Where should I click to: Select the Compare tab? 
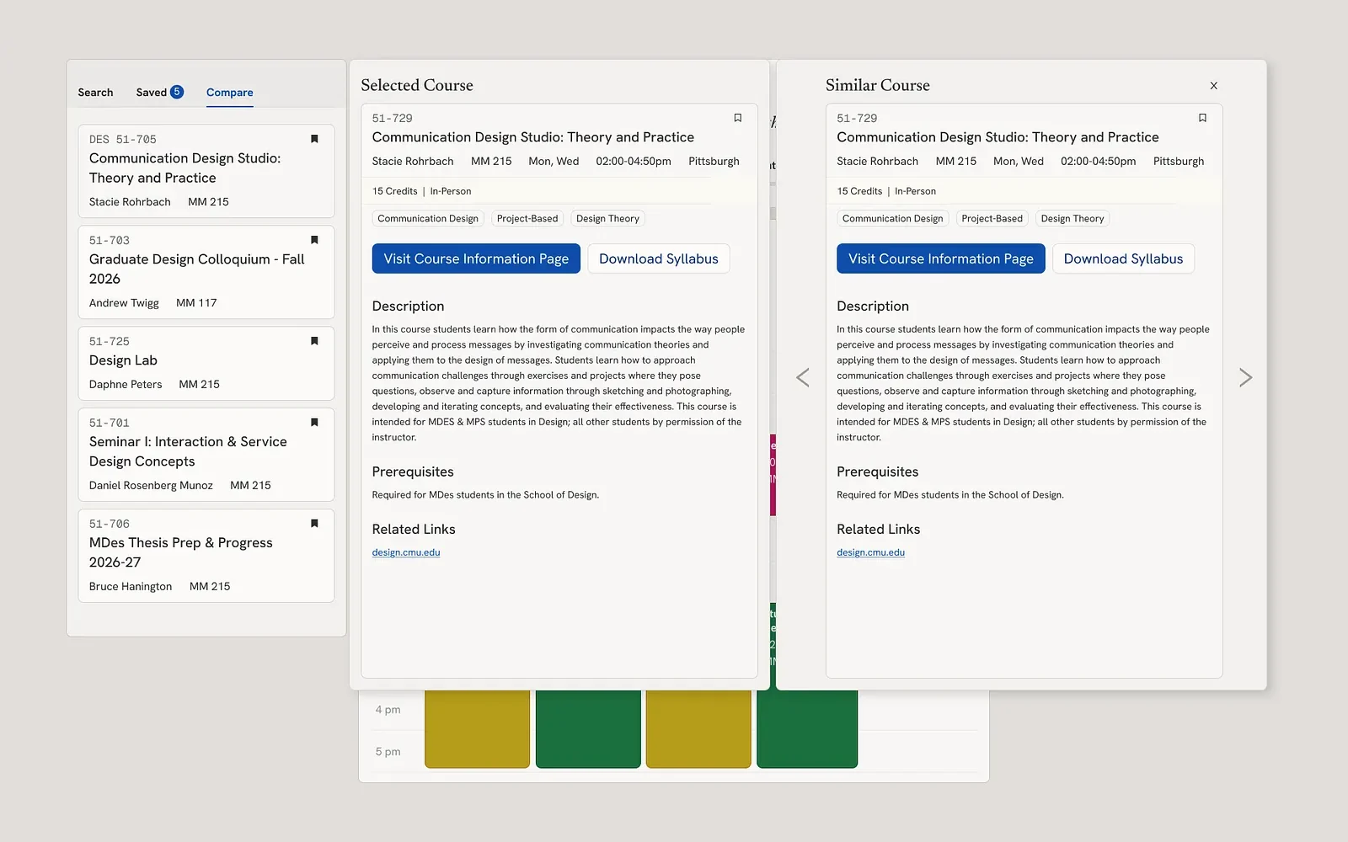229,93
